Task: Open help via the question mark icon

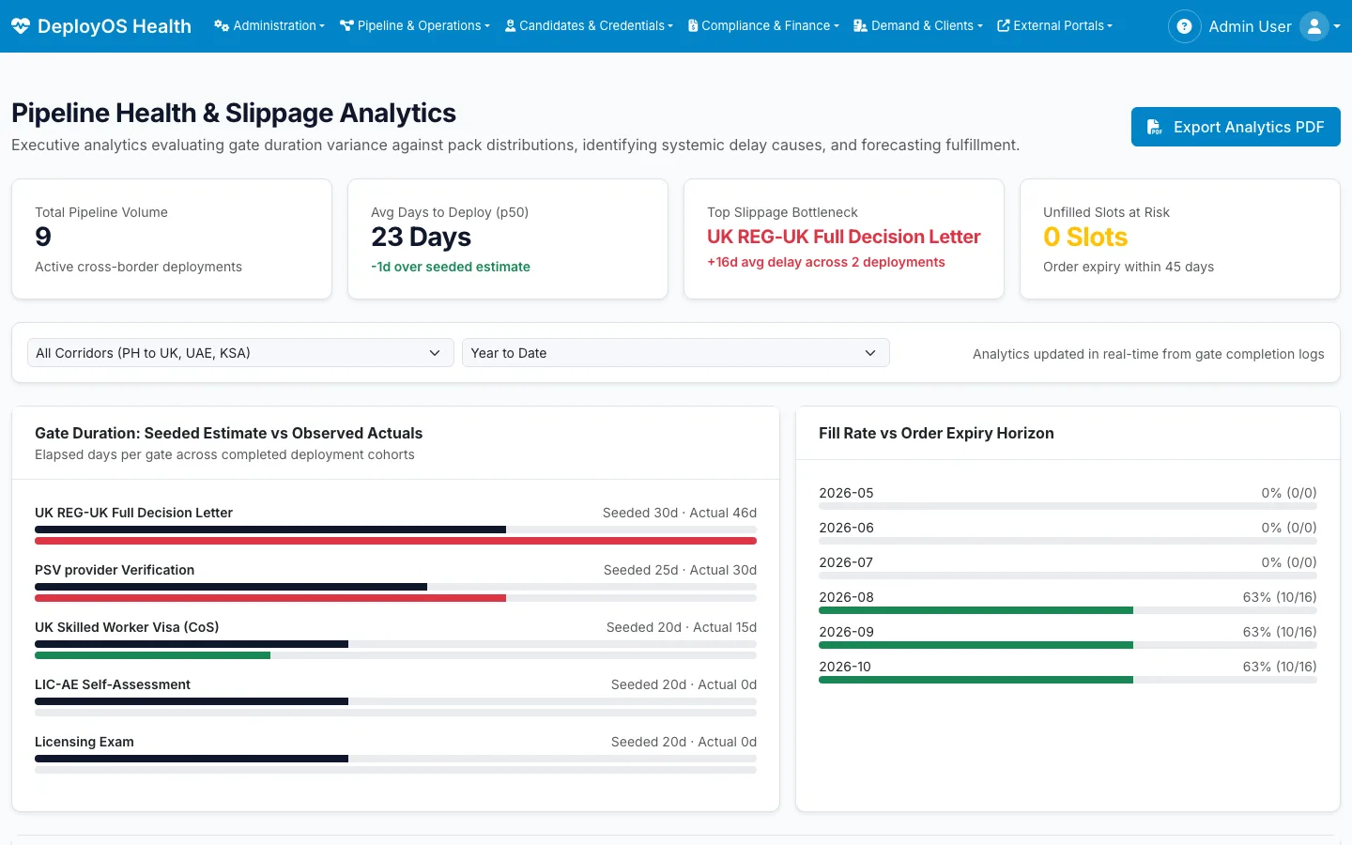Action: tap(1184, 26)
